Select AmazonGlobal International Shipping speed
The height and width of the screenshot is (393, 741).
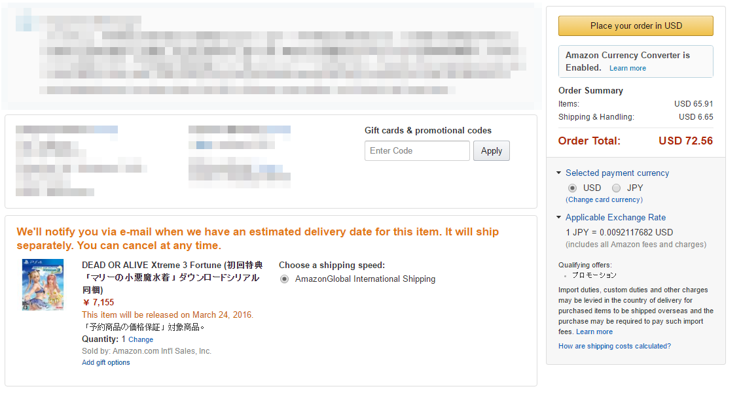point(284,279)
